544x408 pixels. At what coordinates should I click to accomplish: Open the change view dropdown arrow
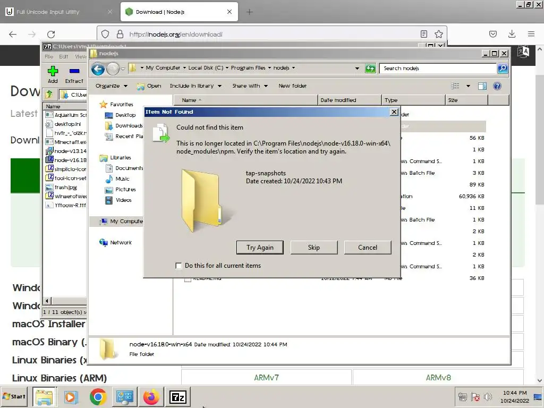click(x=468, y=86)
